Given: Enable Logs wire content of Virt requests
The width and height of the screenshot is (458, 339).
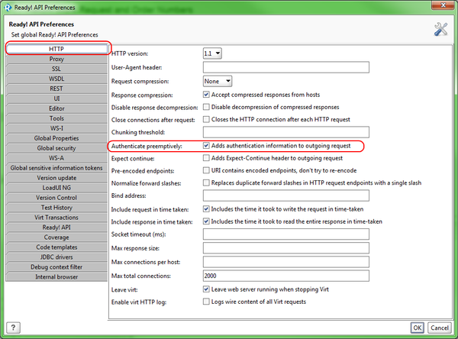Looking at the screenshot, I should 207,302.
